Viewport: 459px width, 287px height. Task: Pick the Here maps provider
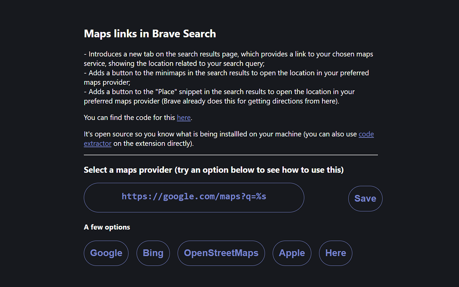click(x=336, y=253)
